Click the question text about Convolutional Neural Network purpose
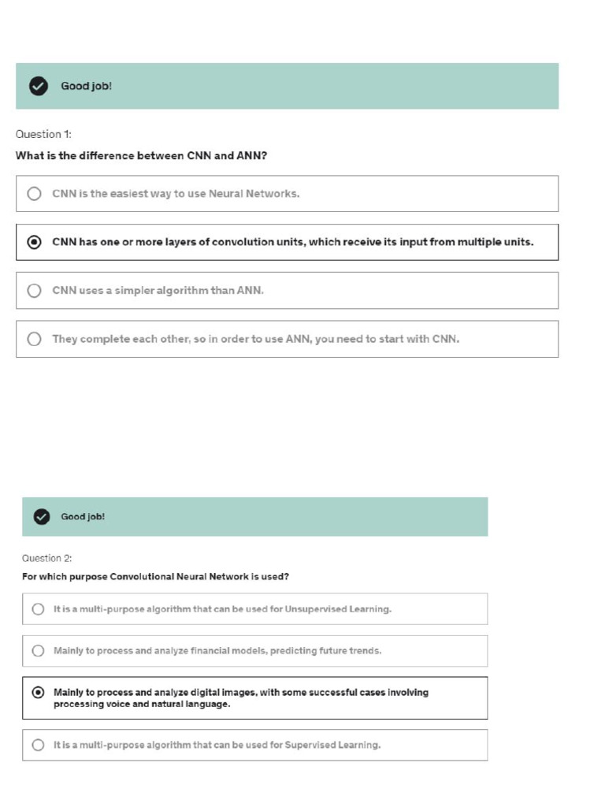605x807 pixels. click(x=155, y=577)
